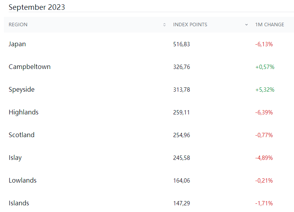The width and height of the screenshot is (294, 212).
Task: Click the Region column sort arrows icon
Action: point(164,25)
